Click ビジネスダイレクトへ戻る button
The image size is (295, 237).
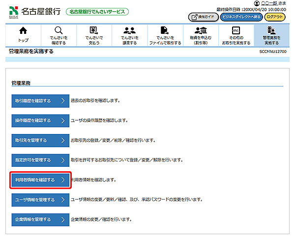click(x=241, y=17)
